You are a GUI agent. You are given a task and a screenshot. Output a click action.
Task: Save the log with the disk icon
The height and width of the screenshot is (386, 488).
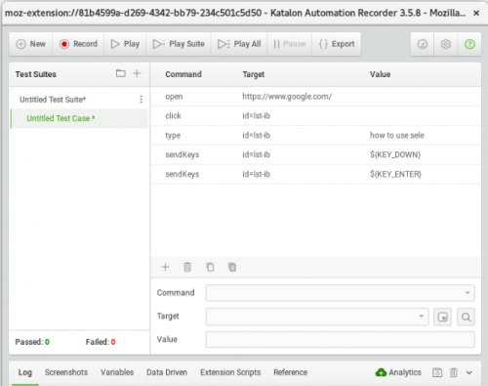pyautogui.click(x=437, y=372)
